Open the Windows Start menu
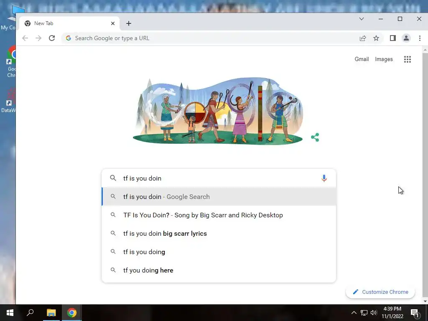428x321 pixels. coord(10,313)
